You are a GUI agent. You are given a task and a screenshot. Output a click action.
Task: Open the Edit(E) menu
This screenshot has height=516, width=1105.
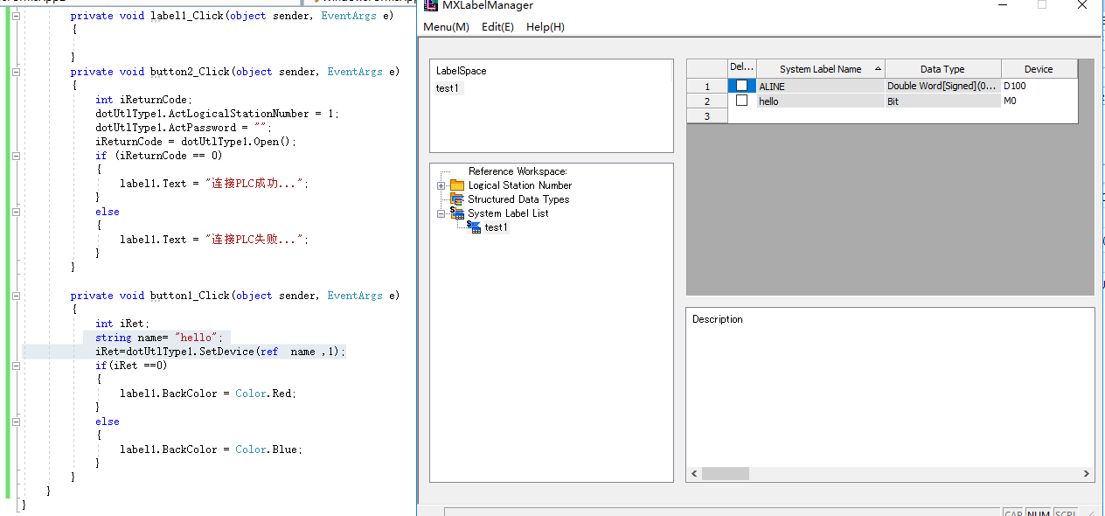[497, 27]
